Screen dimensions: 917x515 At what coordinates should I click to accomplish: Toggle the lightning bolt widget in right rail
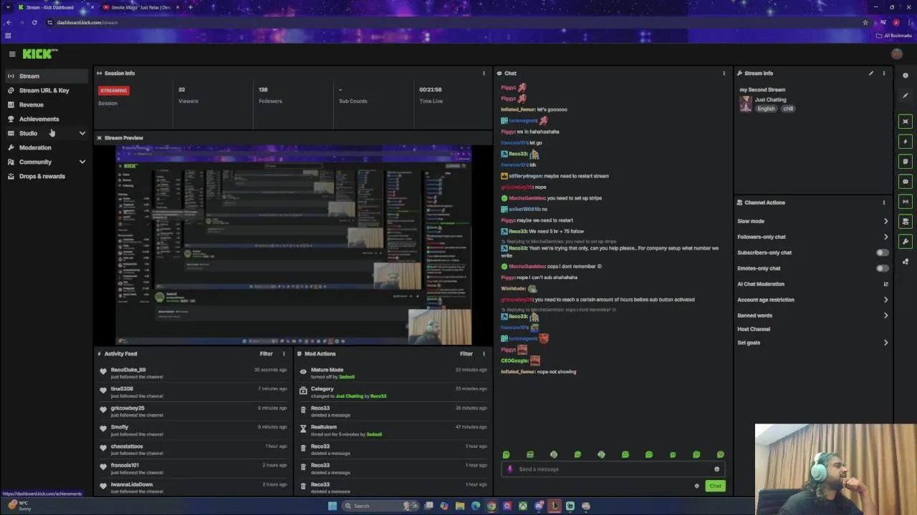click(906, 142)
